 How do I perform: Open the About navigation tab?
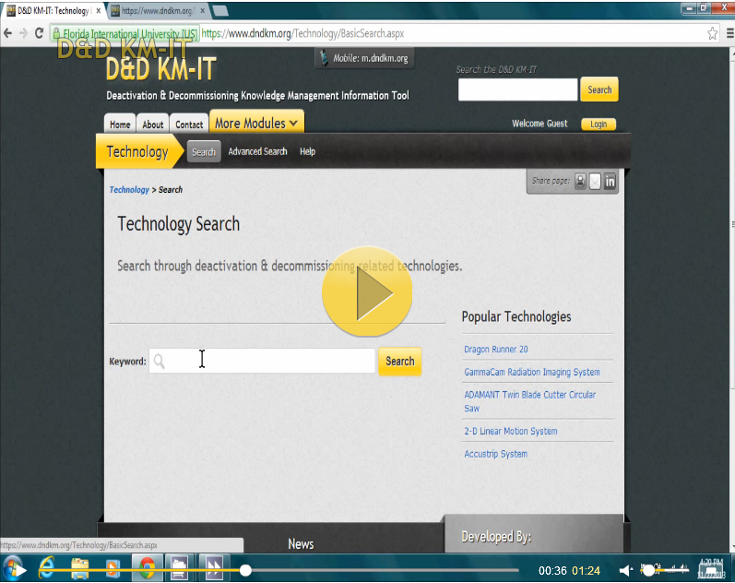pos(153,125)
